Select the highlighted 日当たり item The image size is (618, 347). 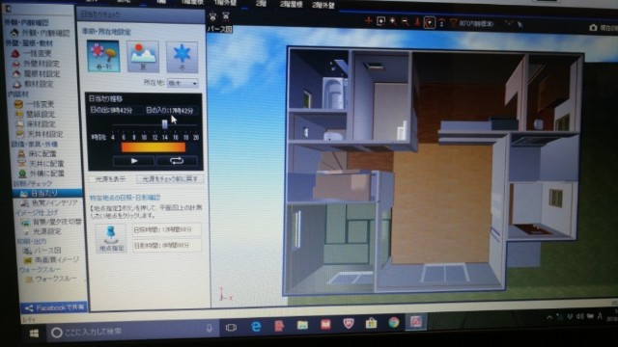47,193
